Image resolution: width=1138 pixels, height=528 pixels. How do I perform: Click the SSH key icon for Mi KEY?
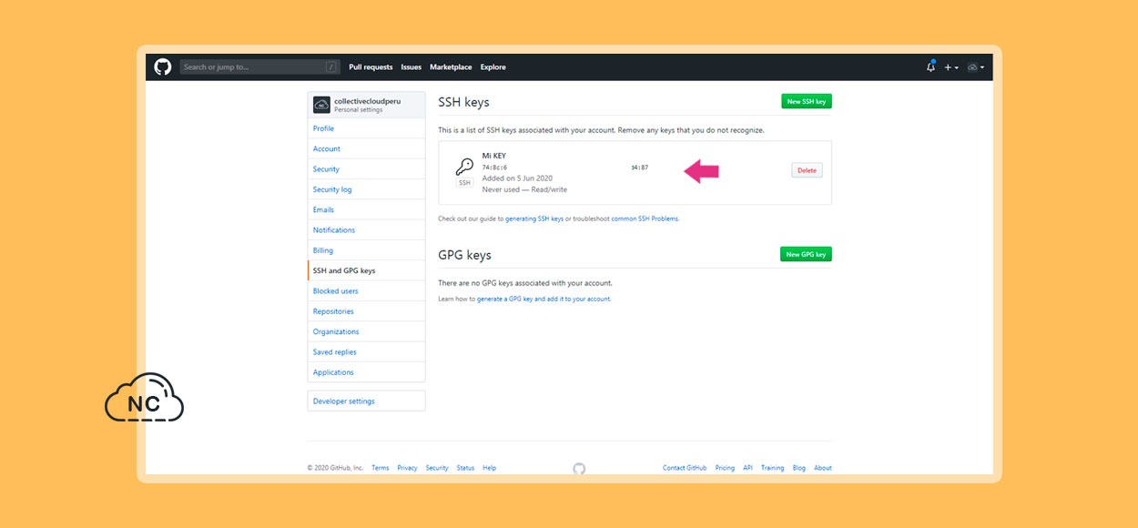(464, 167)
